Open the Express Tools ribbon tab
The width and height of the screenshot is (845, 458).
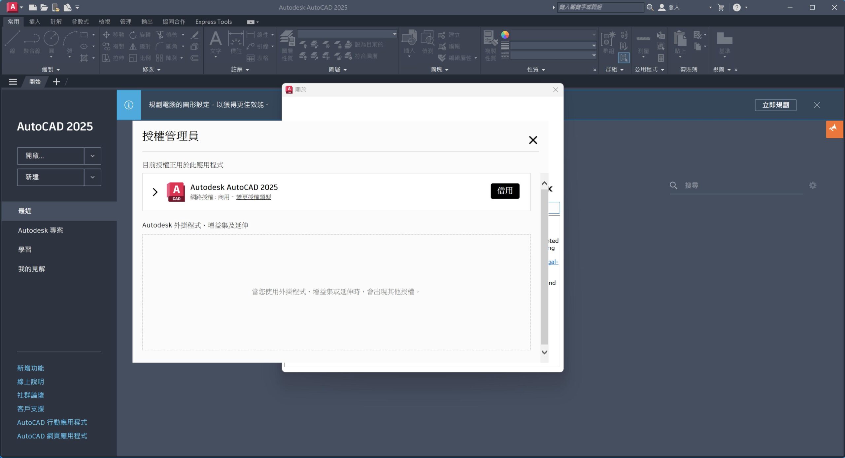click(213, 22)
